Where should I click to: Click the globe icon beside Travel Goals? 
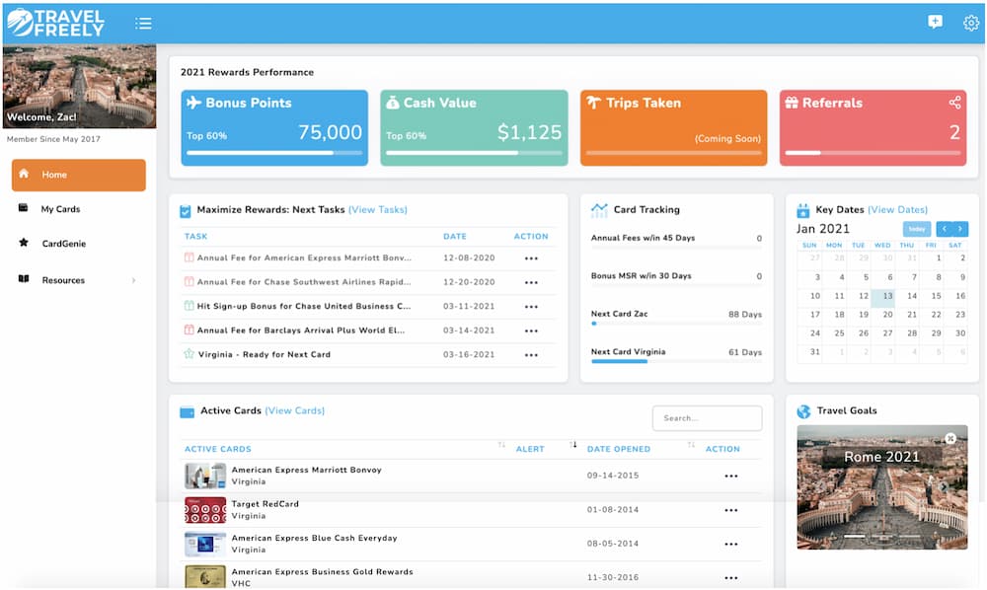tap(803, 411)
